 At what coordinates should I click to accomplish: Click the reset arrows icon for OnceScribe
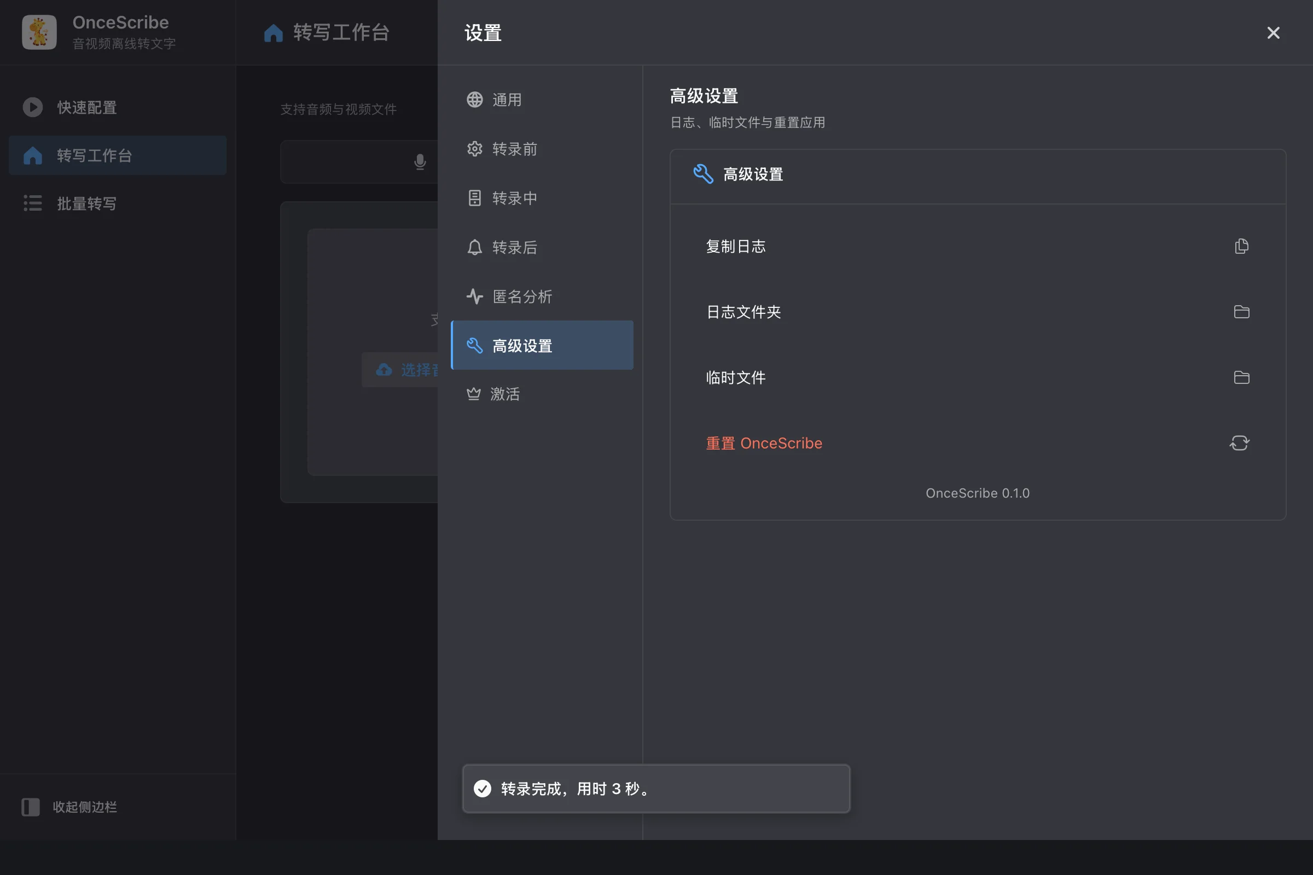pos(1239,443)
